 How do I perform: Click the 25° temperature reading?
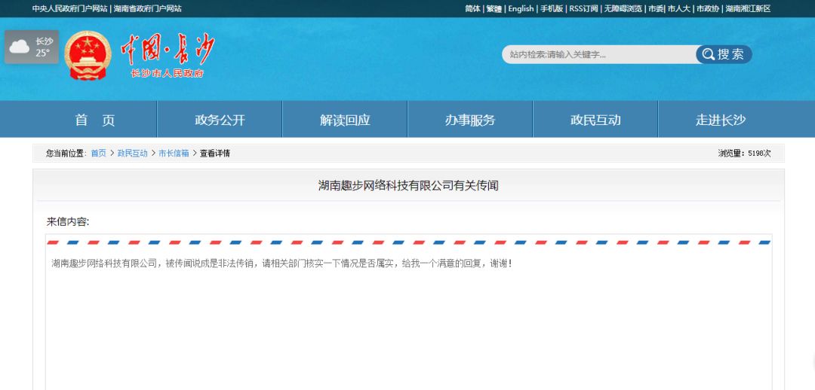42,53
